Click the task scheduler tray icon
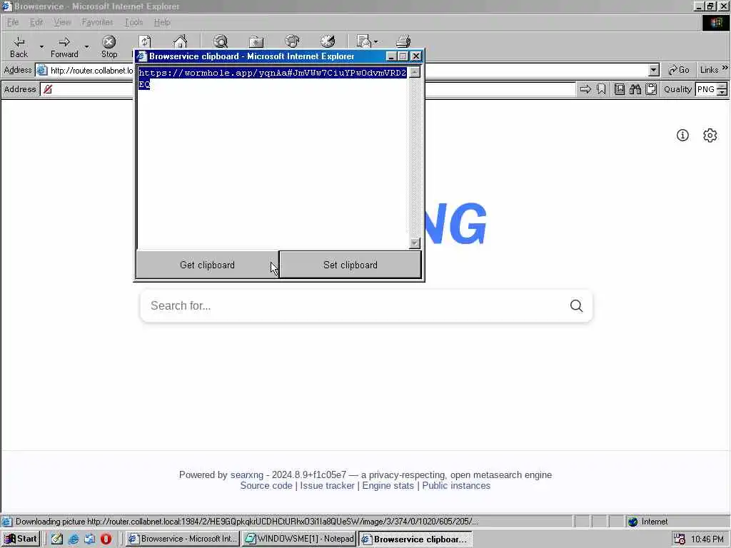The height and width of the screenshot is (548, 731). pyautogui.click(x=680, y=539)
